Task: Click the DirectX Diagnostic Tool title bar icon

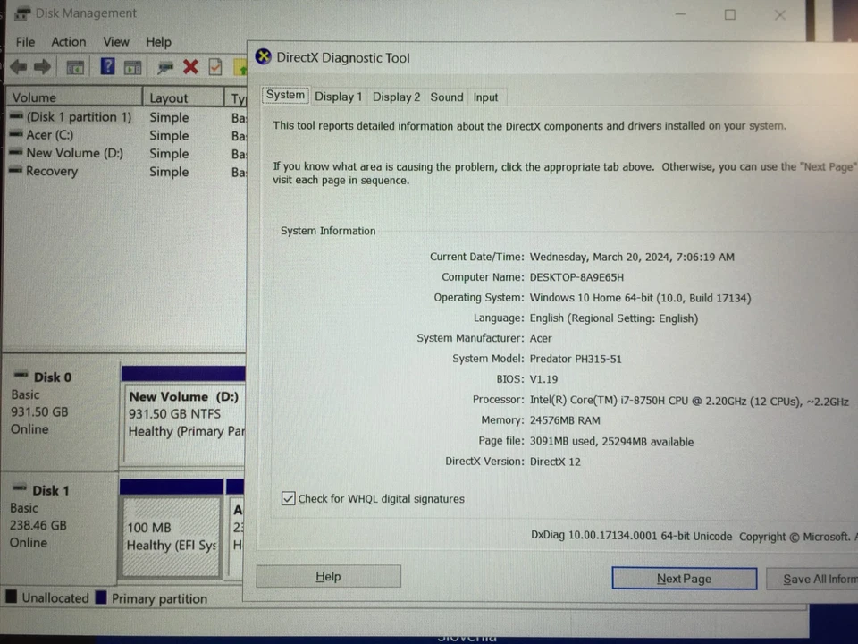Action: click(263, 56)
